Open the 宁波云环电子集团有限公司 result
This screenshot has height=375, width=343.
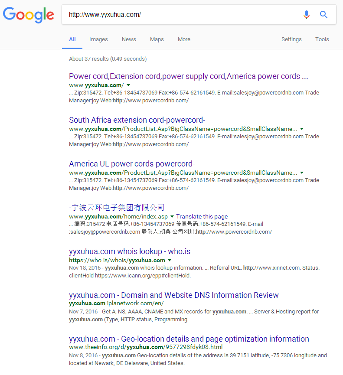pos(117,207)
